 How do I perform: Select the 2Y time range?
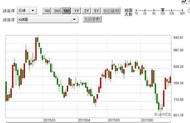tap(86, 11)
